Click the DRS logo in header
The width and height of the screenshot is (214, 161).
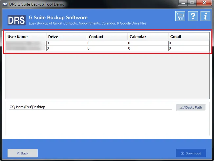coord(16,20)
